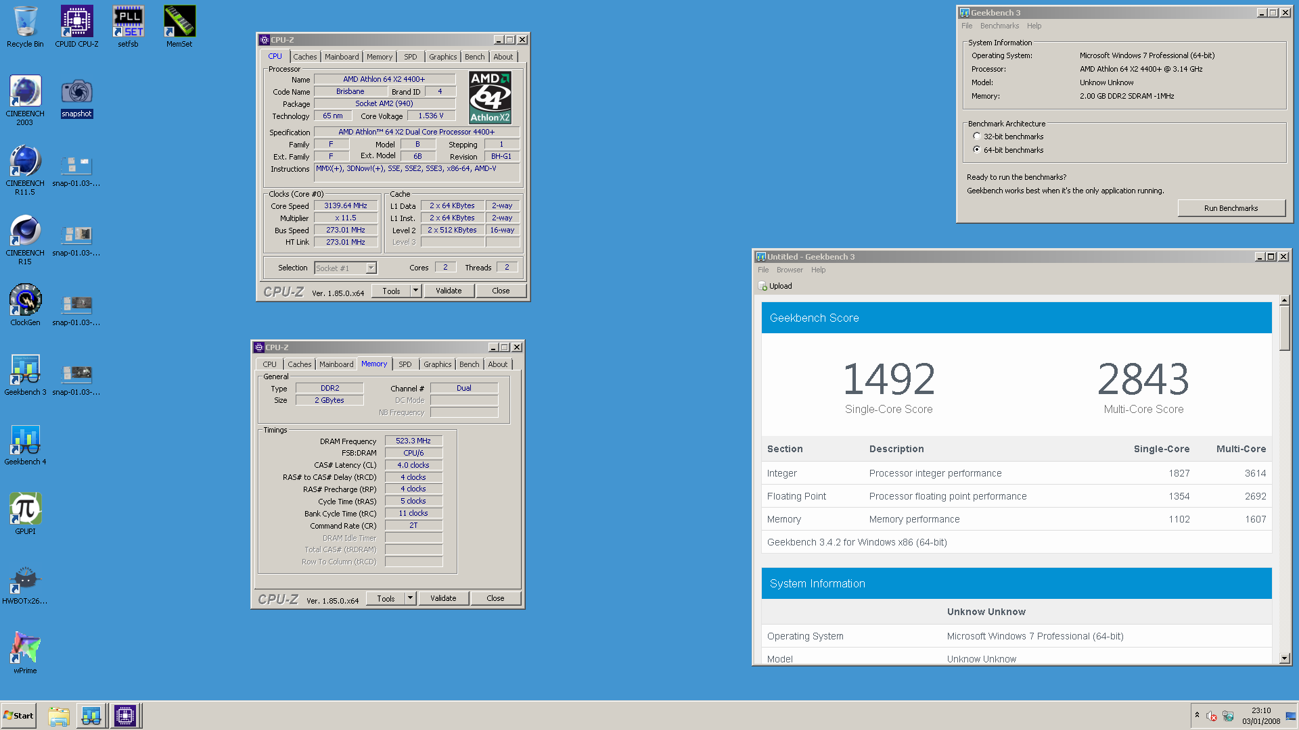This screenshot has height=730, width=1299.
Task: Expand Tools dropdown arrow in Memory CPU-Z
Action: [x=410, y=598]
